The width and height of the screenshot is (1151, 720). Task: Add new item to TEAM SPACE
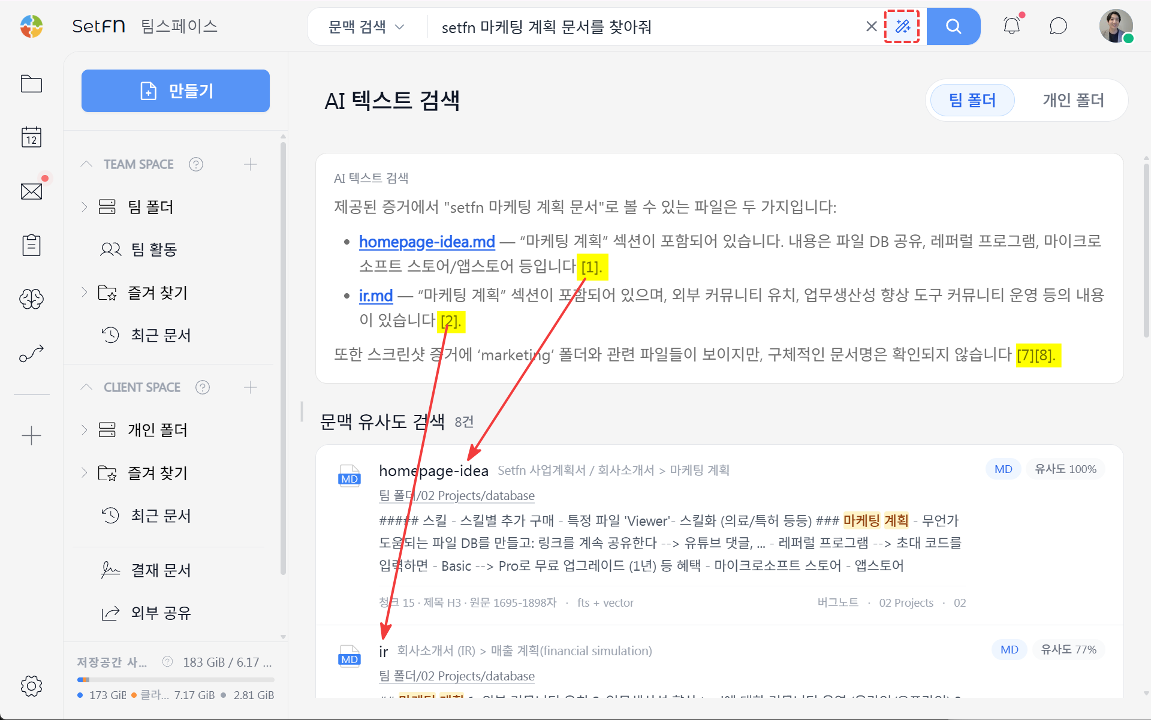pyautogui.click(x=251, y=164)
